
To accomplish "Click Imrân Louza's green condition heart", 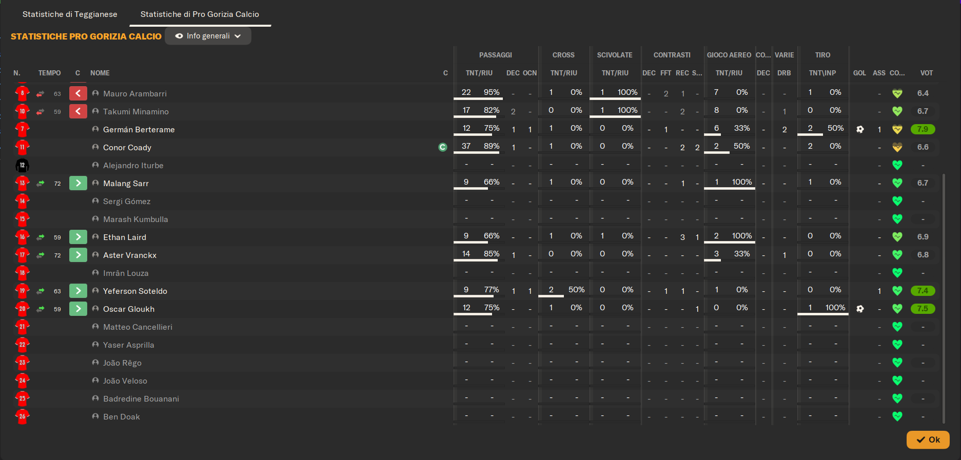I will (x=897, y=273).
